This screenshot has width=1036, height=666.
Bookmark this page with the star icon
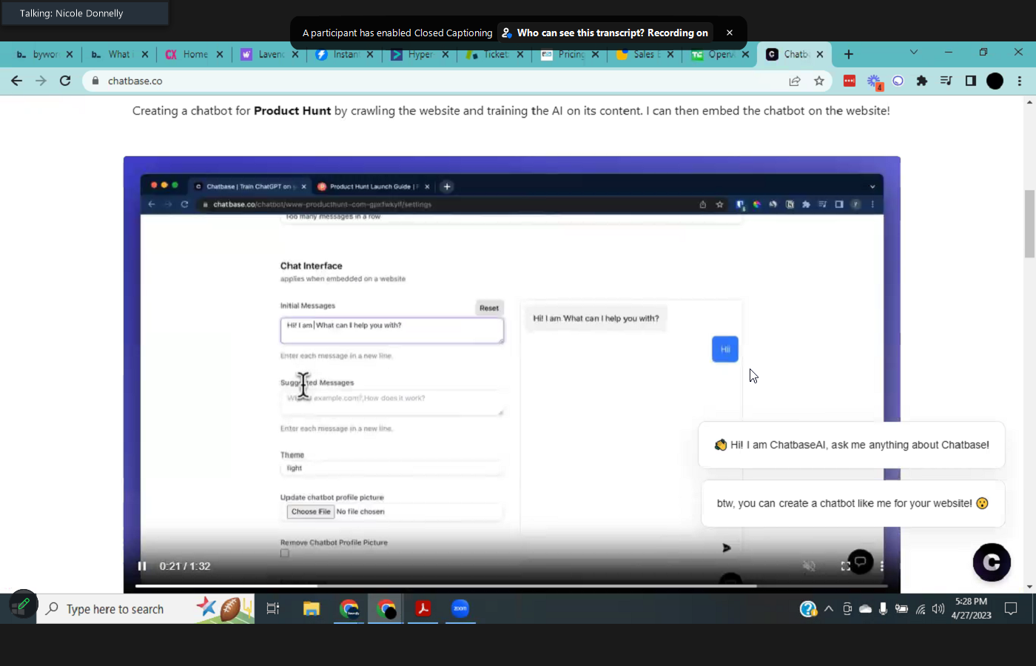click(818, 81)
